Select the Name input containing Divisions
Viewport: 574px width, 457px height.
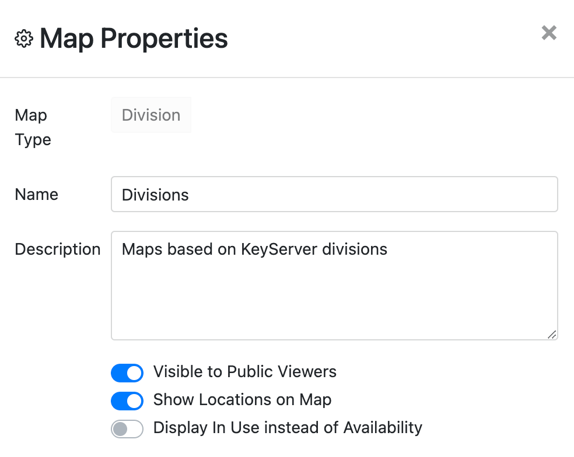pyautogui.click(x=334, y=194)
